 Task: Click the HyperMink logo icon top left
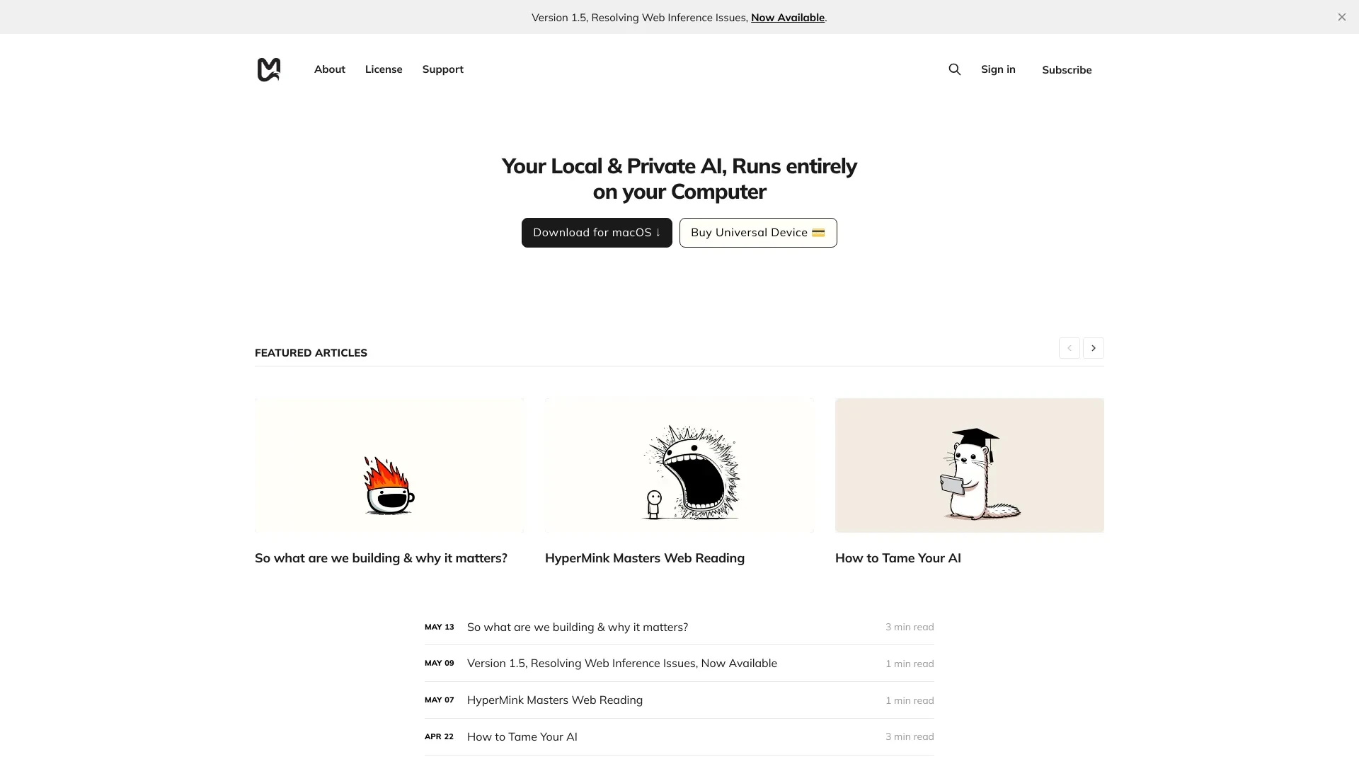click(x=269, y=69)
